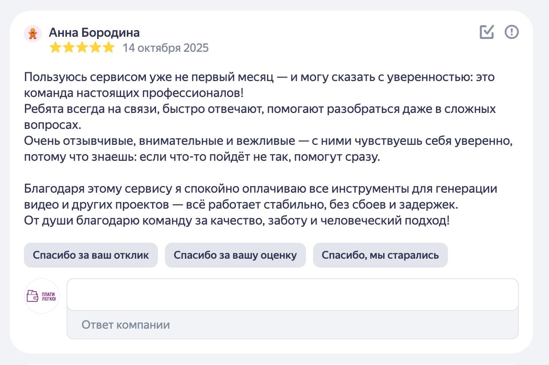Click the Плати Легко company logo
Screen dimensions: 549x365
(x=42, y=296)
